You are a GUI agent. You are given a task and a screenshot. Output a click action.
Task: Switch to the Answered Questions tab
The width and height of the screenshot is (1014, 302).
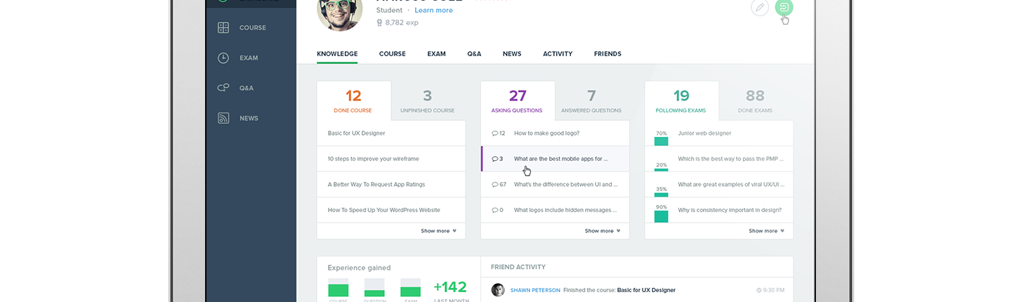point(591,100)
